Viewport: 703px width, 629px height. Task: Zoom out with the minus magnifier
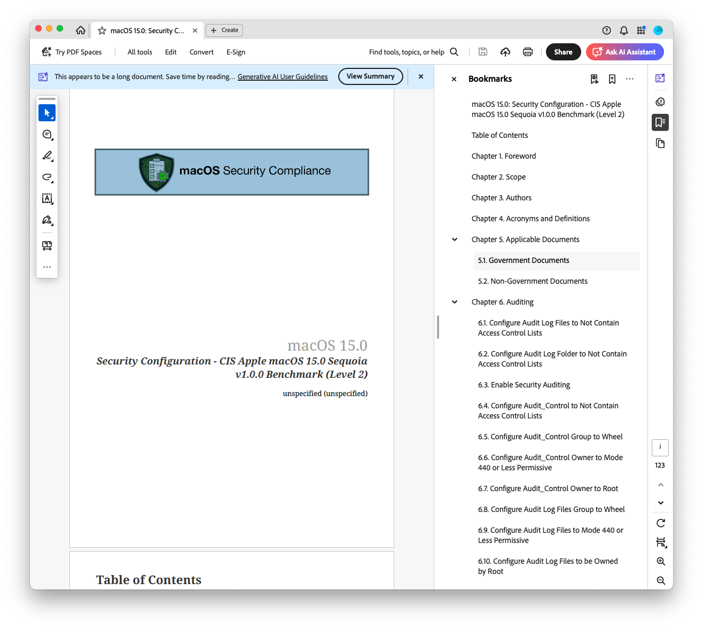pyautogui.click(x=661, y=580)
